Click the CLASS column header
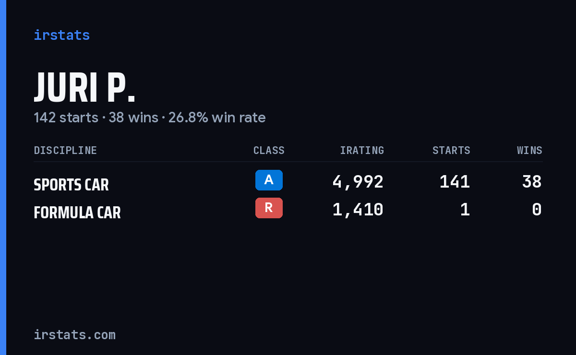Viewport: 576px width, 355px height. pyautogui.click(x=269, y=151)
